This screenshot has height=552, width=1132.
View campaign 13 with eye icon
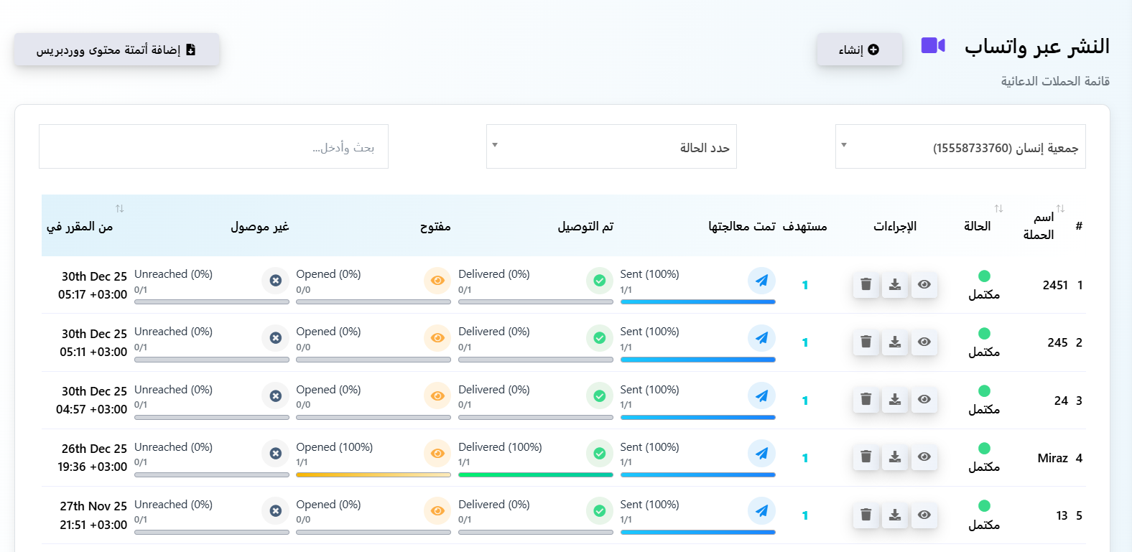coord(924,515)
